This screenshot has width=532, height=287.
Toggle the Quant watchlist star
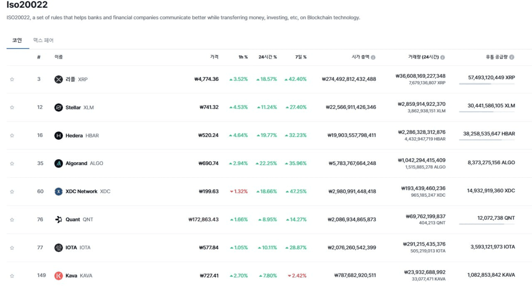coord(12,219)
